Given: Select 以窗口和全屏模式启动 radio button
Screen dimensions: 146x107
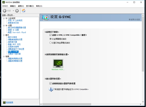Looking at the screenshot, I should click(50, 43).
